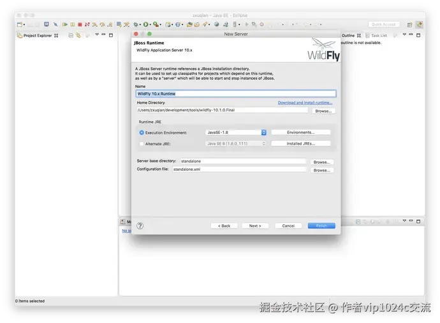Click the Disconnect debug icon

click(x=87, y=25)
